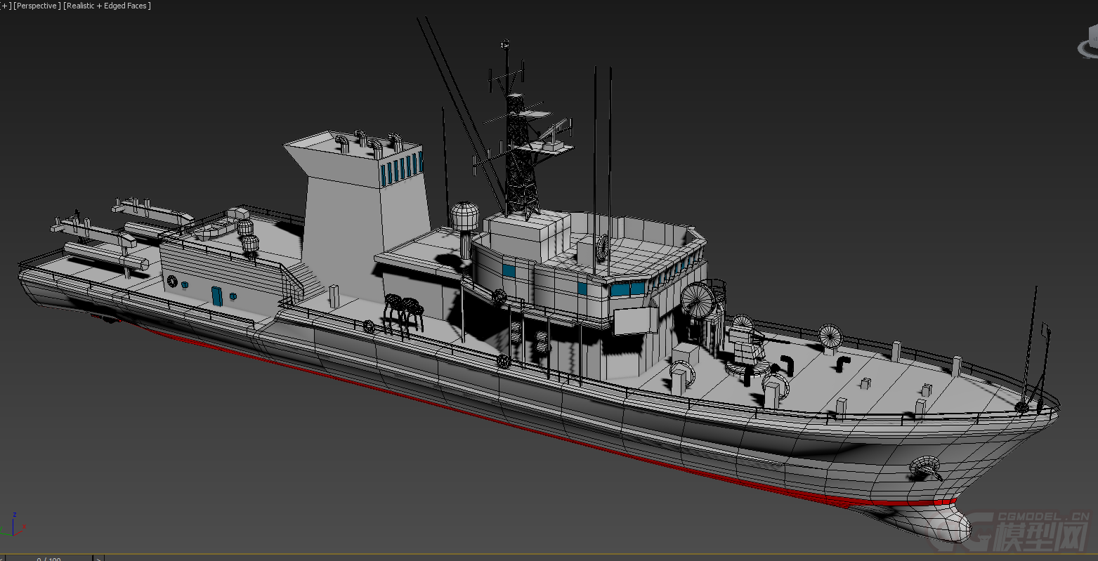The width and height of the screenshot is (1098, 561).
Task: Click the ViewCube cube face
Action: pyautogui.click(x=1092, y=35)
